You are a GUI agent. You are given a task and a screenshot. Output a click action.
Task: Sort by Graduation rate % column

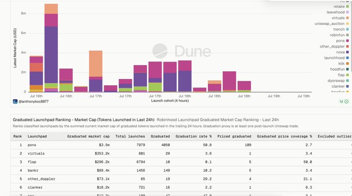tap(193, 136)
